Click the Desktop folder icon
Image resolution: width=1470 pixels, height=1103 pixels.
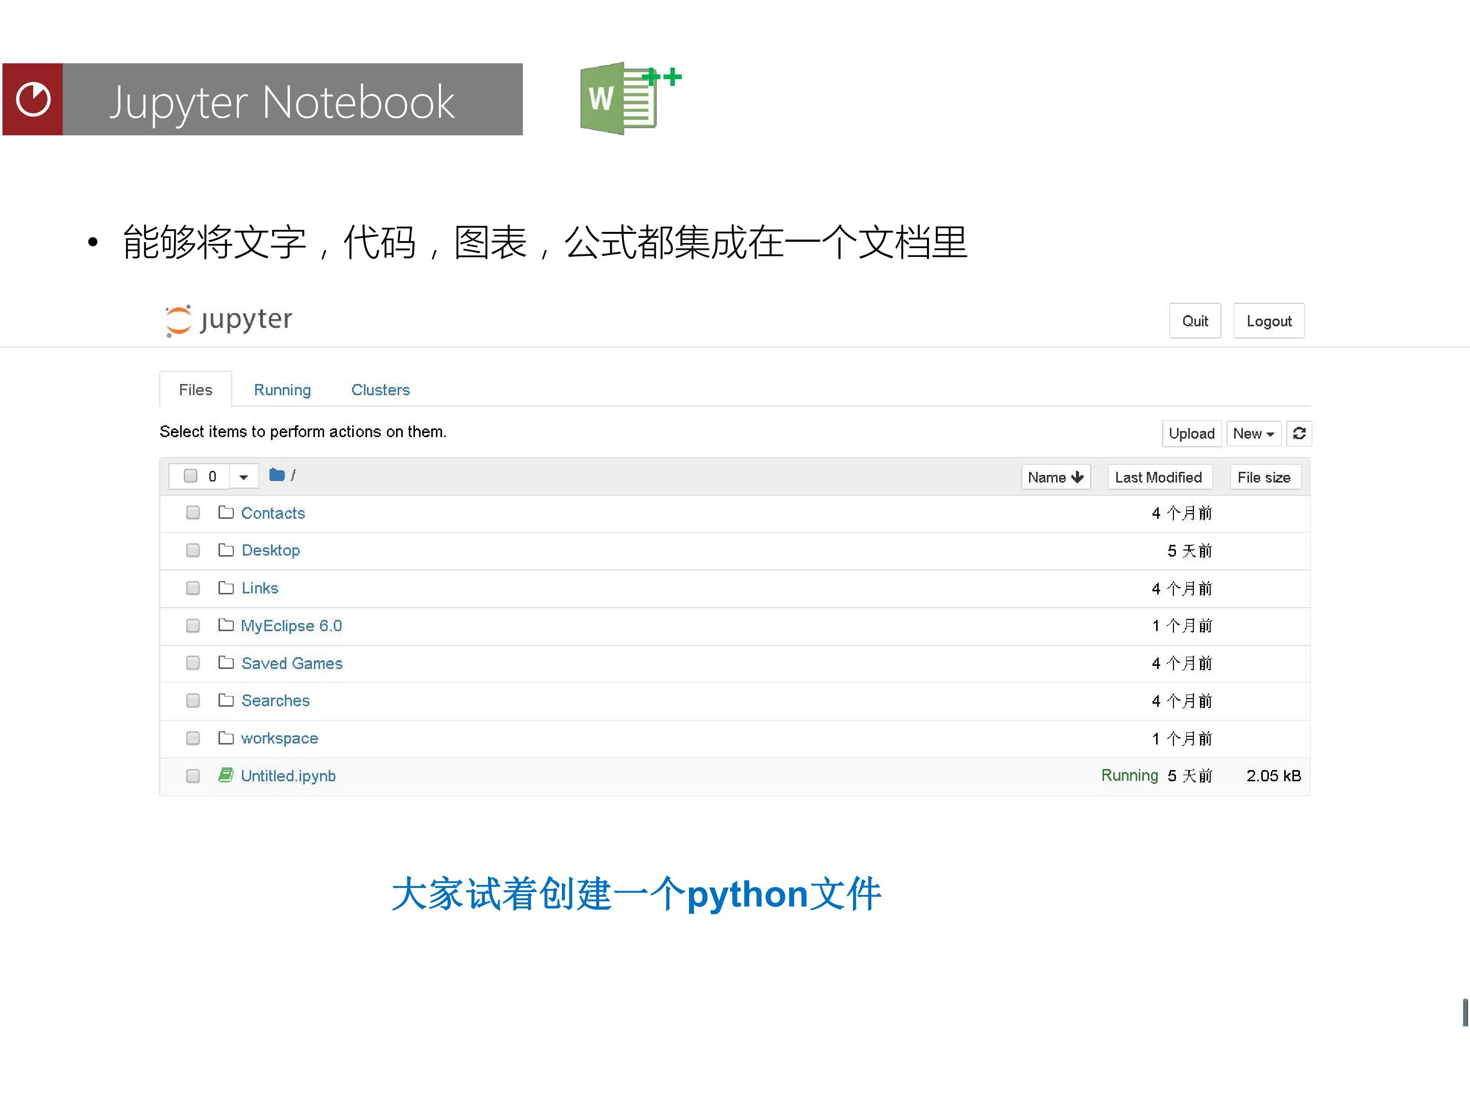pos(226,550)
